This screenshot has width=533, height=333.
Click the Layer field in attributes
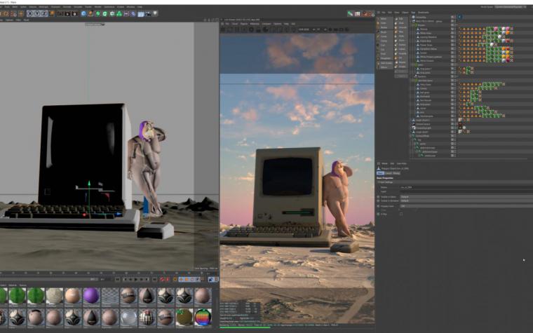466,191
